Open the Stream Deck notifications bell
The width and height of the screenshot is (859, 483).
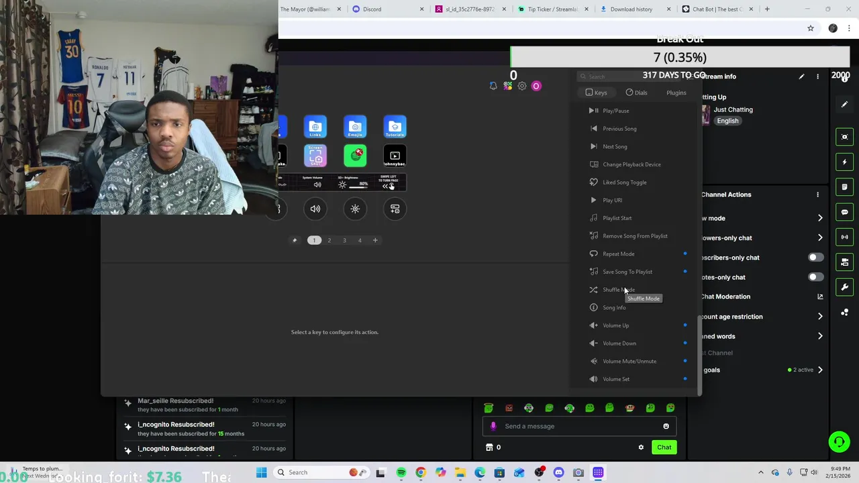click(x=493, y=86)
